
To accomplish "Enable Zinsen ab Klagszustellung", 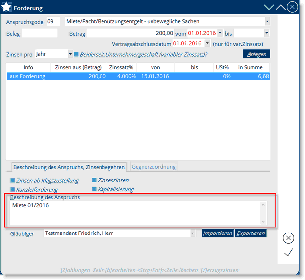I will (13, 181).
